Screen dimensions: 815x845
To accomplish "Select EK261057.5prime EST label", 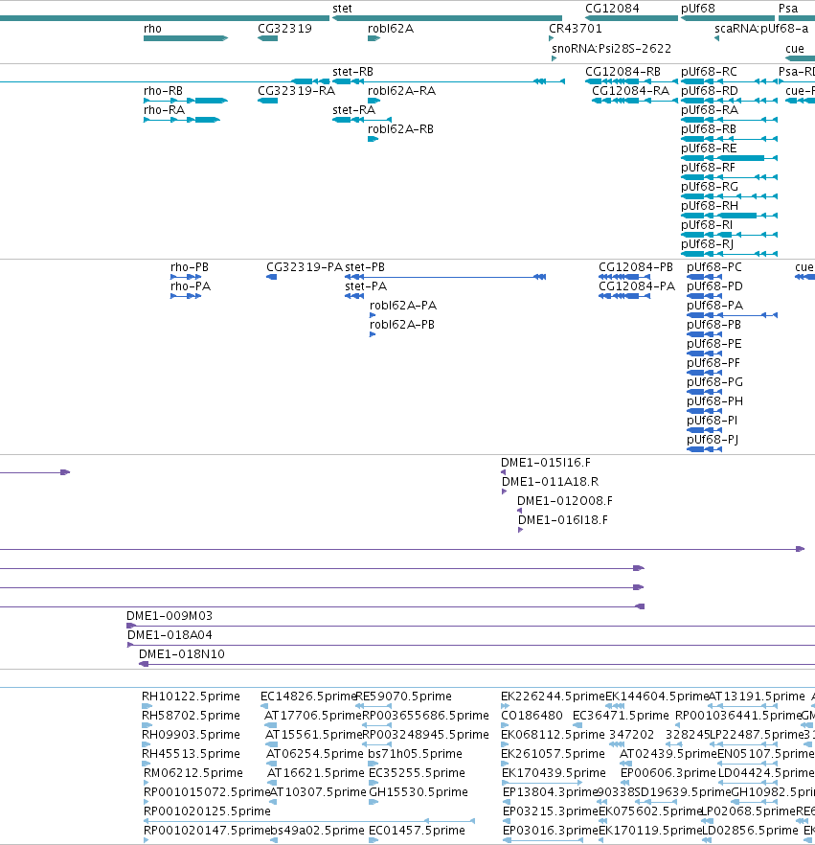I will 553,754.
